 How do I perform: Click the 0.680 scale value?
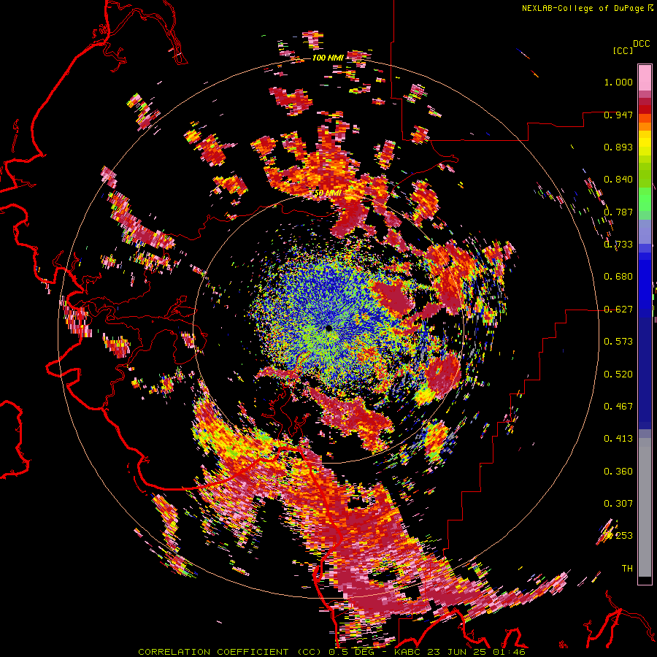(618, 277)
